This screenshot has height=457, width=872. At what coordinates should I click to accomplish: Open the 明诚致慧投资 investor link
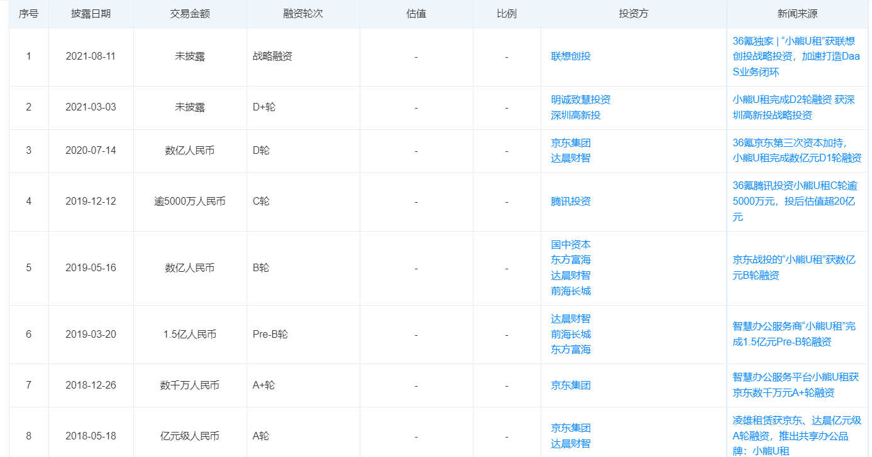[x=581, y=100]
